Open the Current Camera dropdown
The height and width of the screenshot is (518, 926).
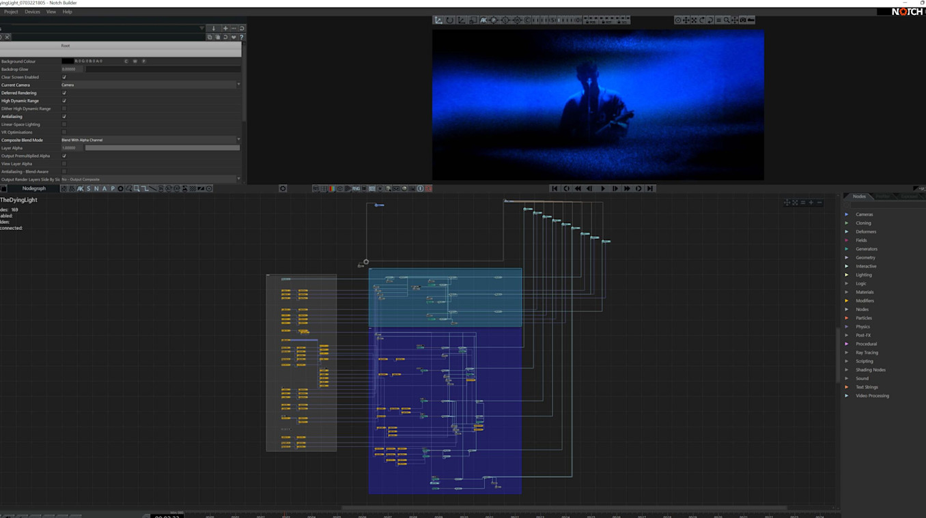pyautogui.click(x=151, y=85)
